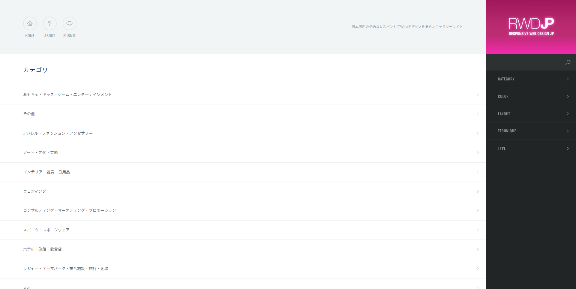This screenshot has height=289, width=576.
Task: Click the HOME house icon
Action: pos(30,23)
